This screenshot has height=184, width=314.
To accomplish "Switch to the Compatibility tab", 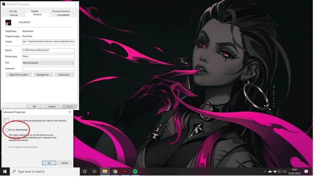I will pyautogui.click(x=63, y=15).
